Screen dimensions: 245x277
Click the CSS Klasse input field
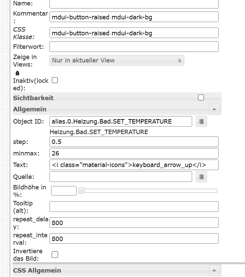point(134,33)
